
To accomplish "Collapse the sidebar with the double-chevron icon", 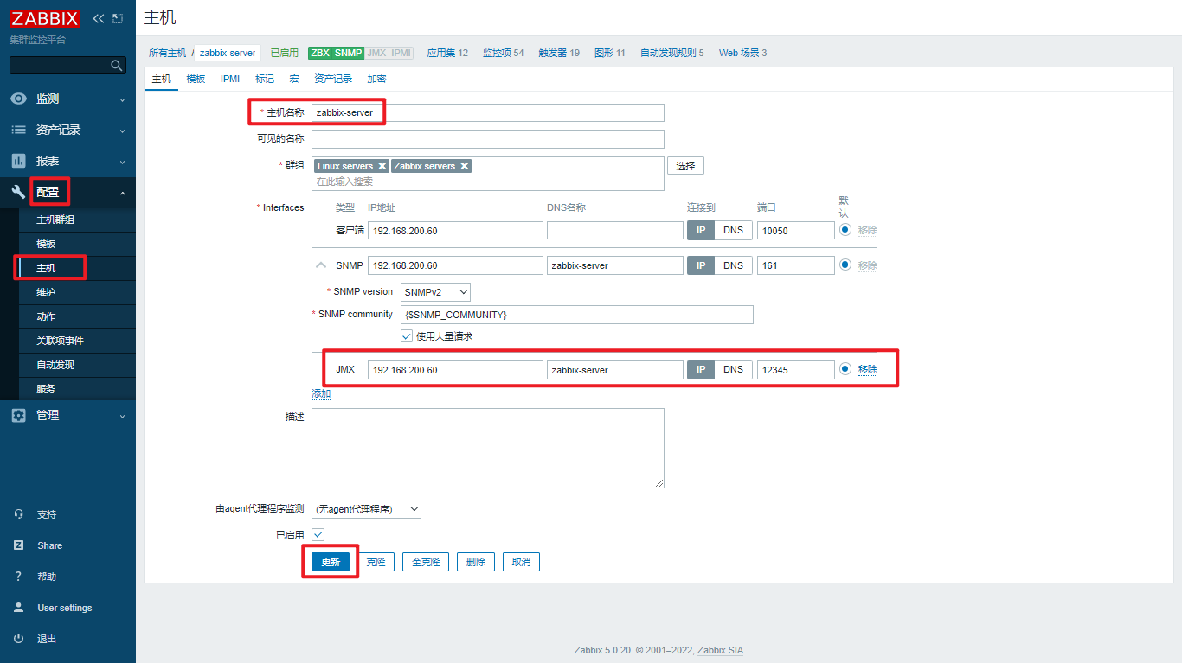I will click(x=97, y=16).
